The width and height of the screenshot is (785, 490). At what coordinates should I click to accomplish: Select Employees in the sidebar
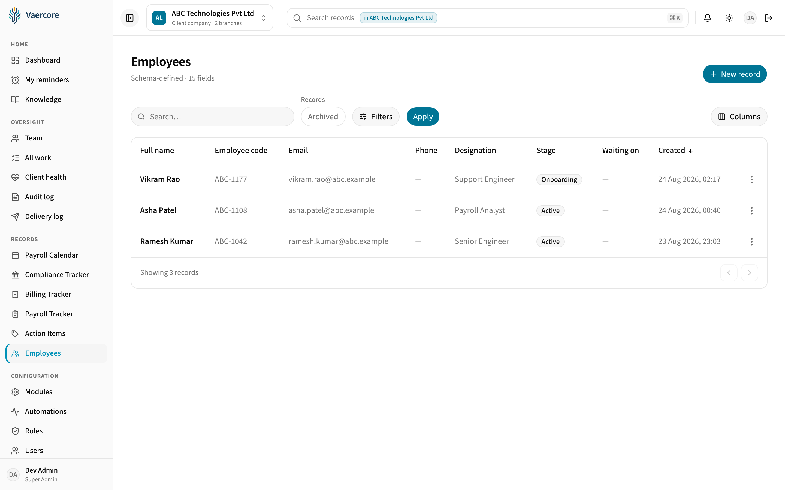[56, 353]
